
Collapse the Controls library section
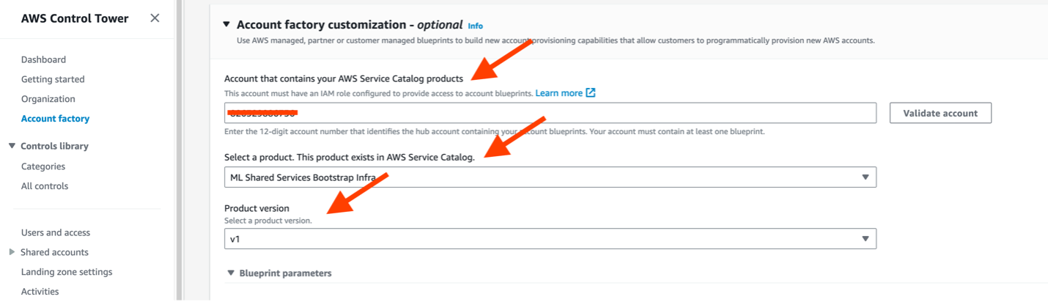[12, 146]
